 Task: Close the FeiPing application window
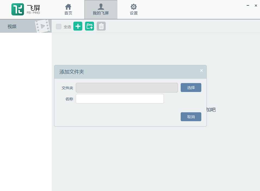pos(256,5)
